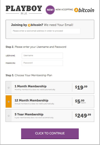
Task: Select the 1 Month Membership radio button
Action: pos(9,88)
